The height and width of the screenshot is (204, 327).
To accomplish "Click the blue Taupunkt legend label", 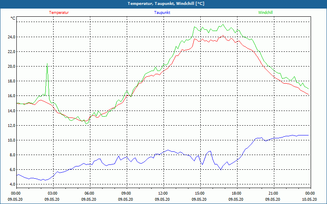I will tap(162, 12).
